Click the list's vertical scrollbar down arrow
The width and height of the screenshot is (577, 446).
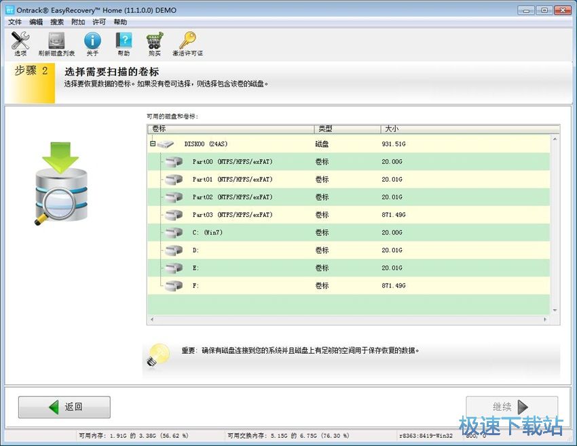coord(555,311)
